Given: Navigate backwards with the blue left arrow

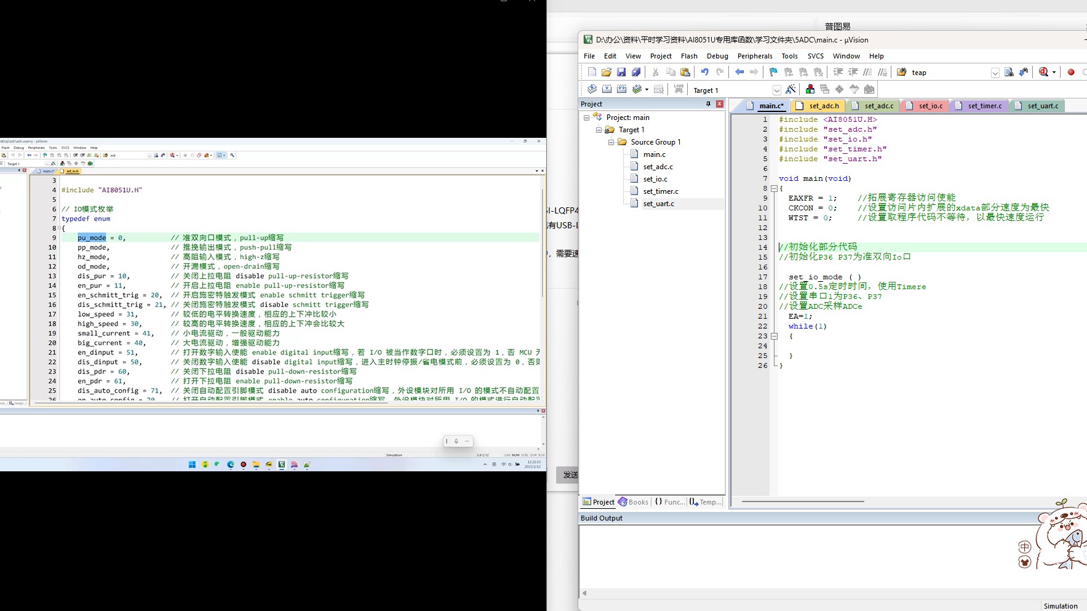Looking at the screenshot, I should [739, 72].
